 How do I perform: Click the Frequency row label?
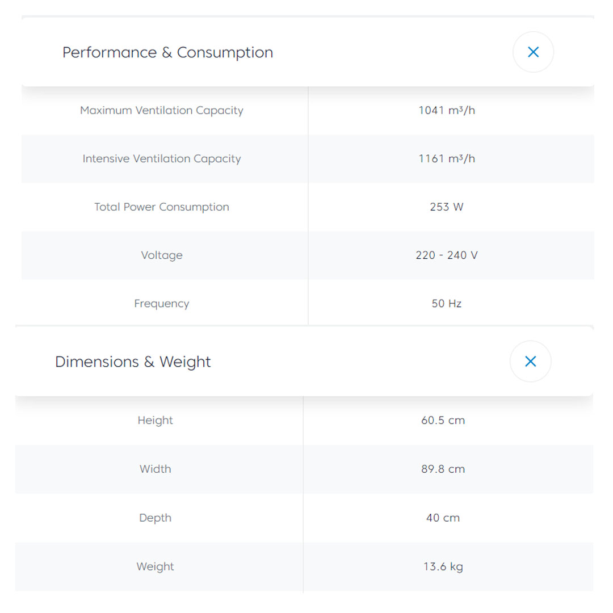(x=162, y=304)
